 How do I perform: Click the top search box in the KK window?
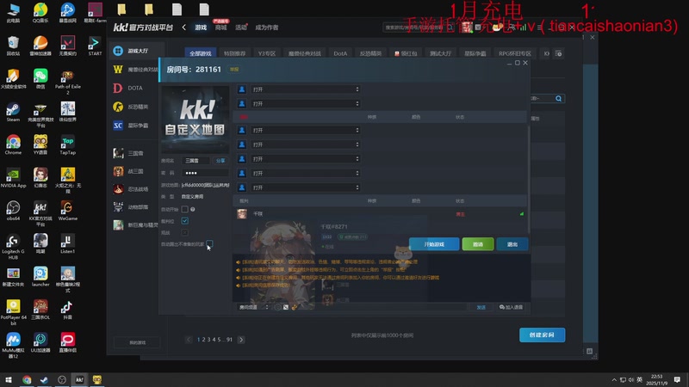coord(419,28)
